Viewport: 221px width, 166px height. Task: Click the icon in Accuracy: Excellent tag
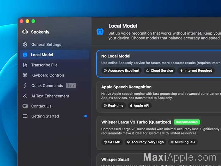105,71
